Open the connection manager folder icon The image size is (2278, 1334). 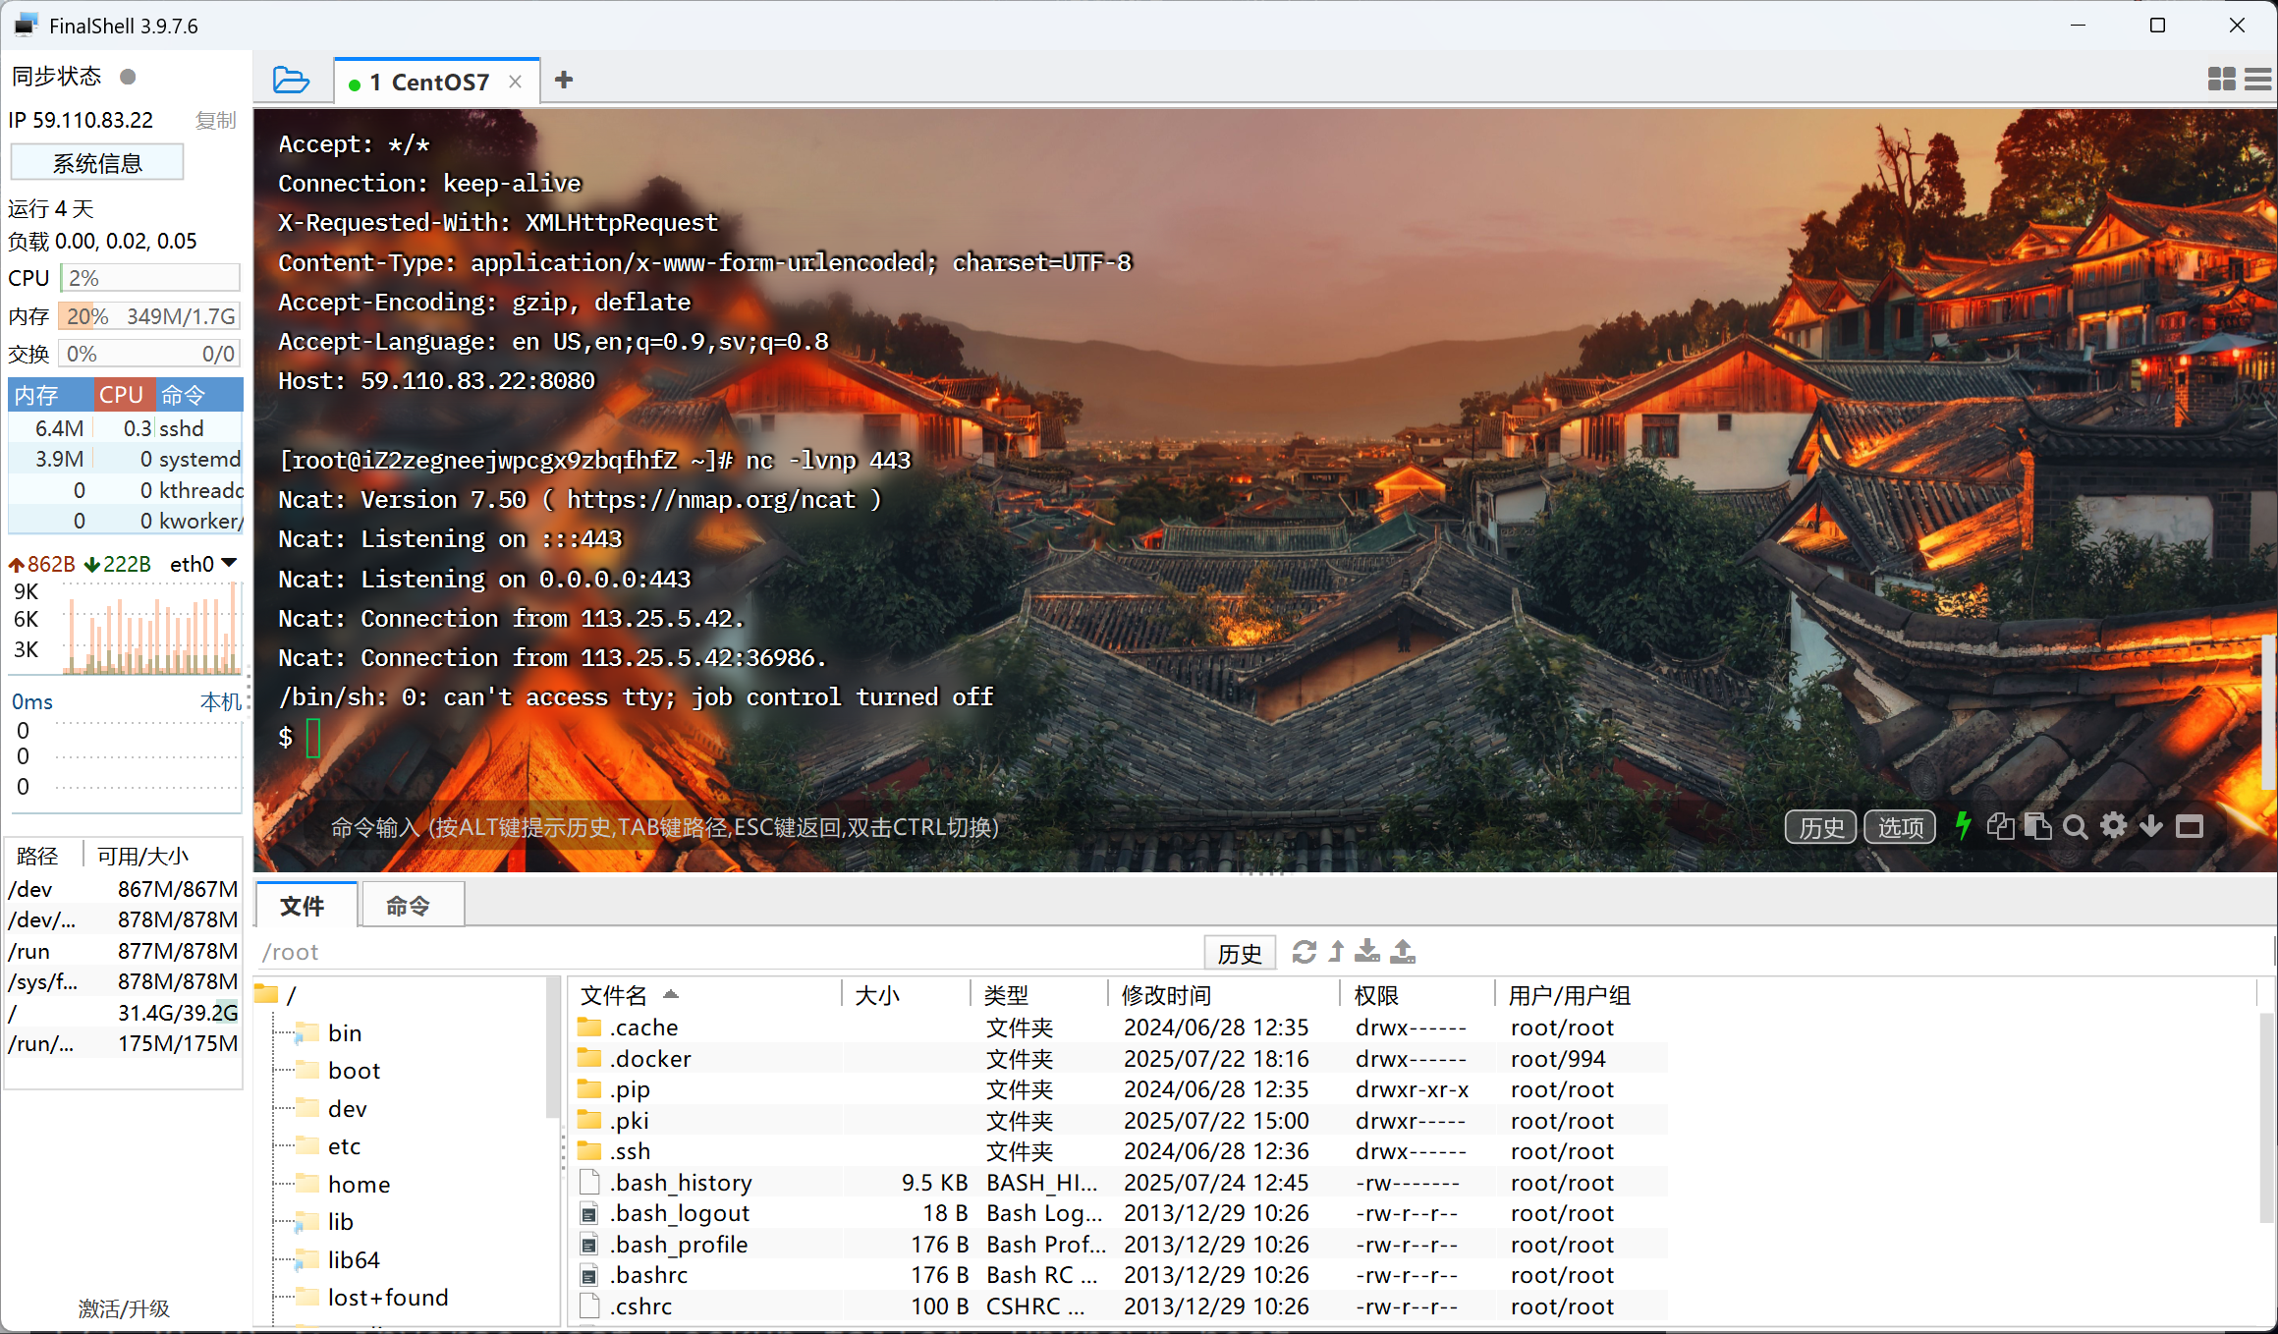[291, 81]
